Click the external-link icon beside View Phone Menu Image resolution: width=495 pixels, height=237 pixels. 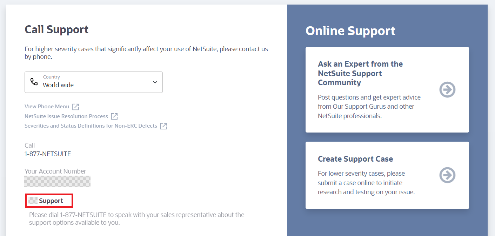[x=75, y=106]
